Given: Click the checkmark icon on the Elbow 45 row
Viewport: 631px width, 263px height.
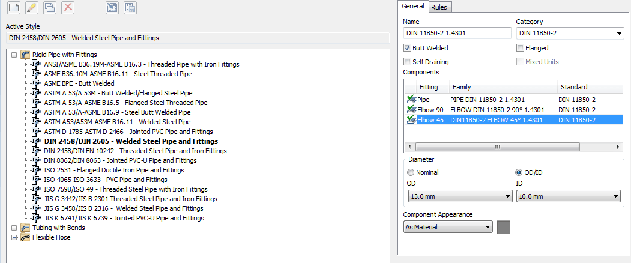Looking at the screenshot, I should pos(411,119).
